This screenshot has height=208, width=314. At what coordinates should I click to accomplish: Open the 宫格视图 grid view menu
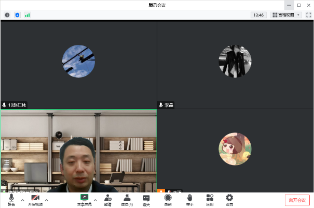[x=286, y=15]
